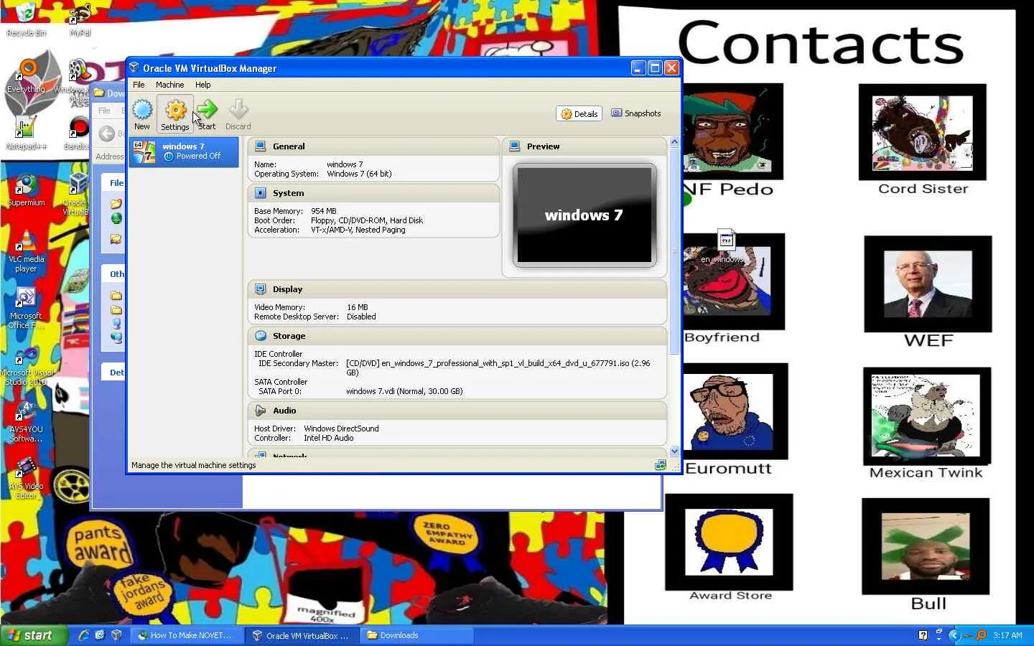1034x646 pixels.
Task: Click the 'Intel HD Audio' controller value
Action: pos(328,438)
